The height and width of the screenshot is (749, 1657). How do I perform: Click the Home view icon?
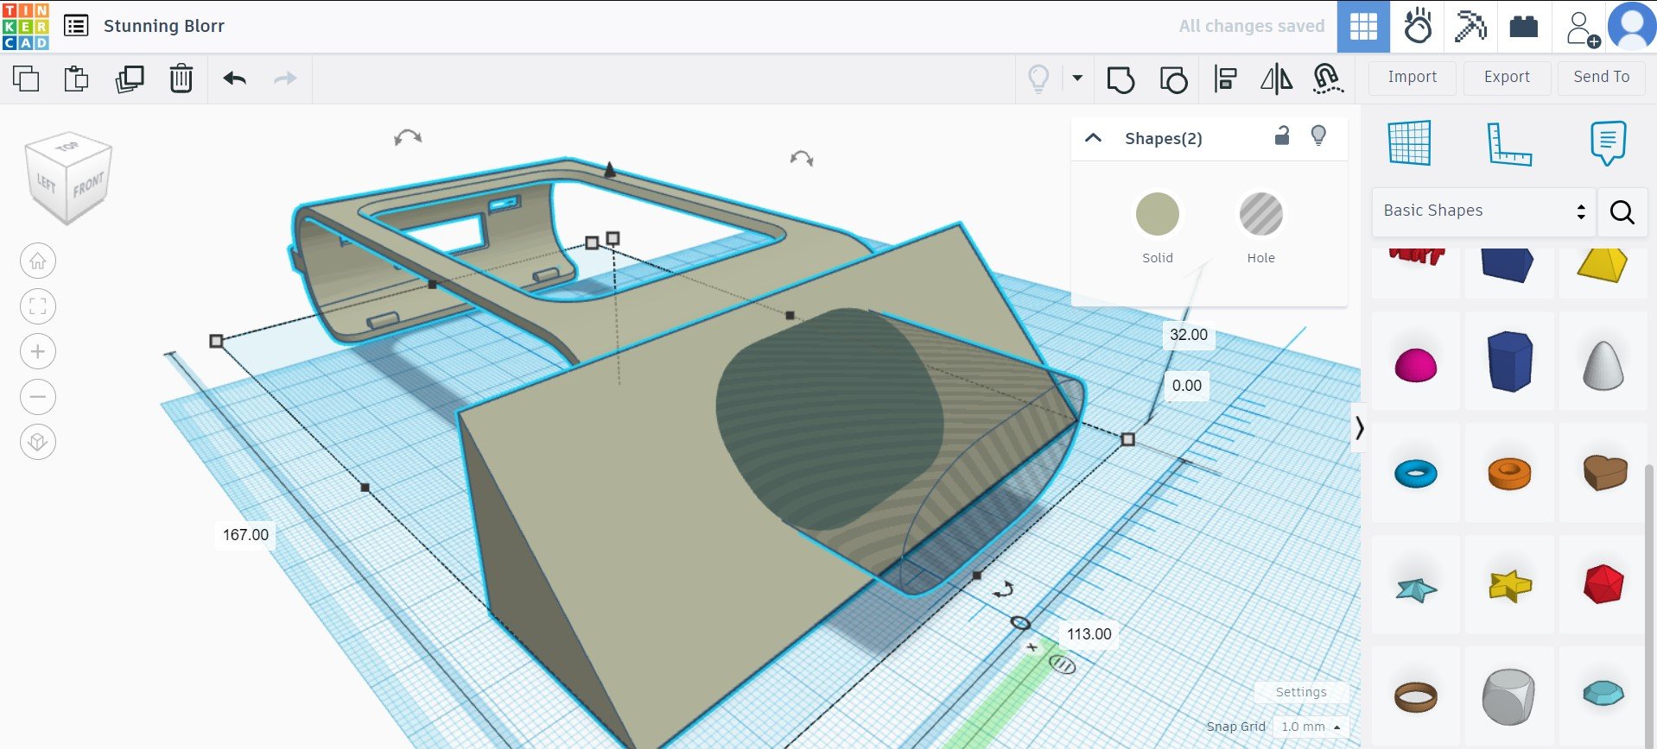click(x=38, y=261)
